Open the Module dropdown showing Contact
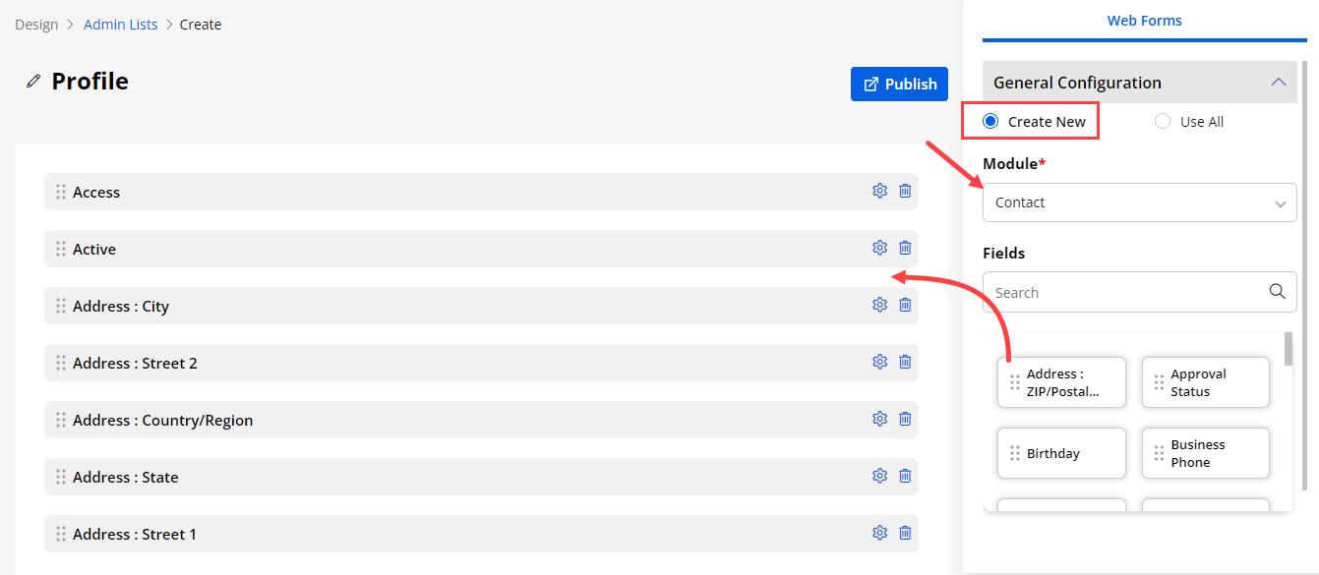The width and height of the screenshot is (1319, 575). [1139, 202]
